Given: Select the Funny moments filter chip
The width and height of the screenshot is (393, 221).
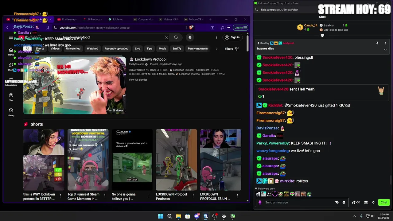Looking at the screenshot, I should pos(198,48).
